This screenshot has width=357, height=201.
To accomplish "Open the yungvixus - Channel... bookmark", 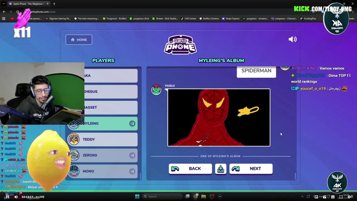I will (284, 19).
